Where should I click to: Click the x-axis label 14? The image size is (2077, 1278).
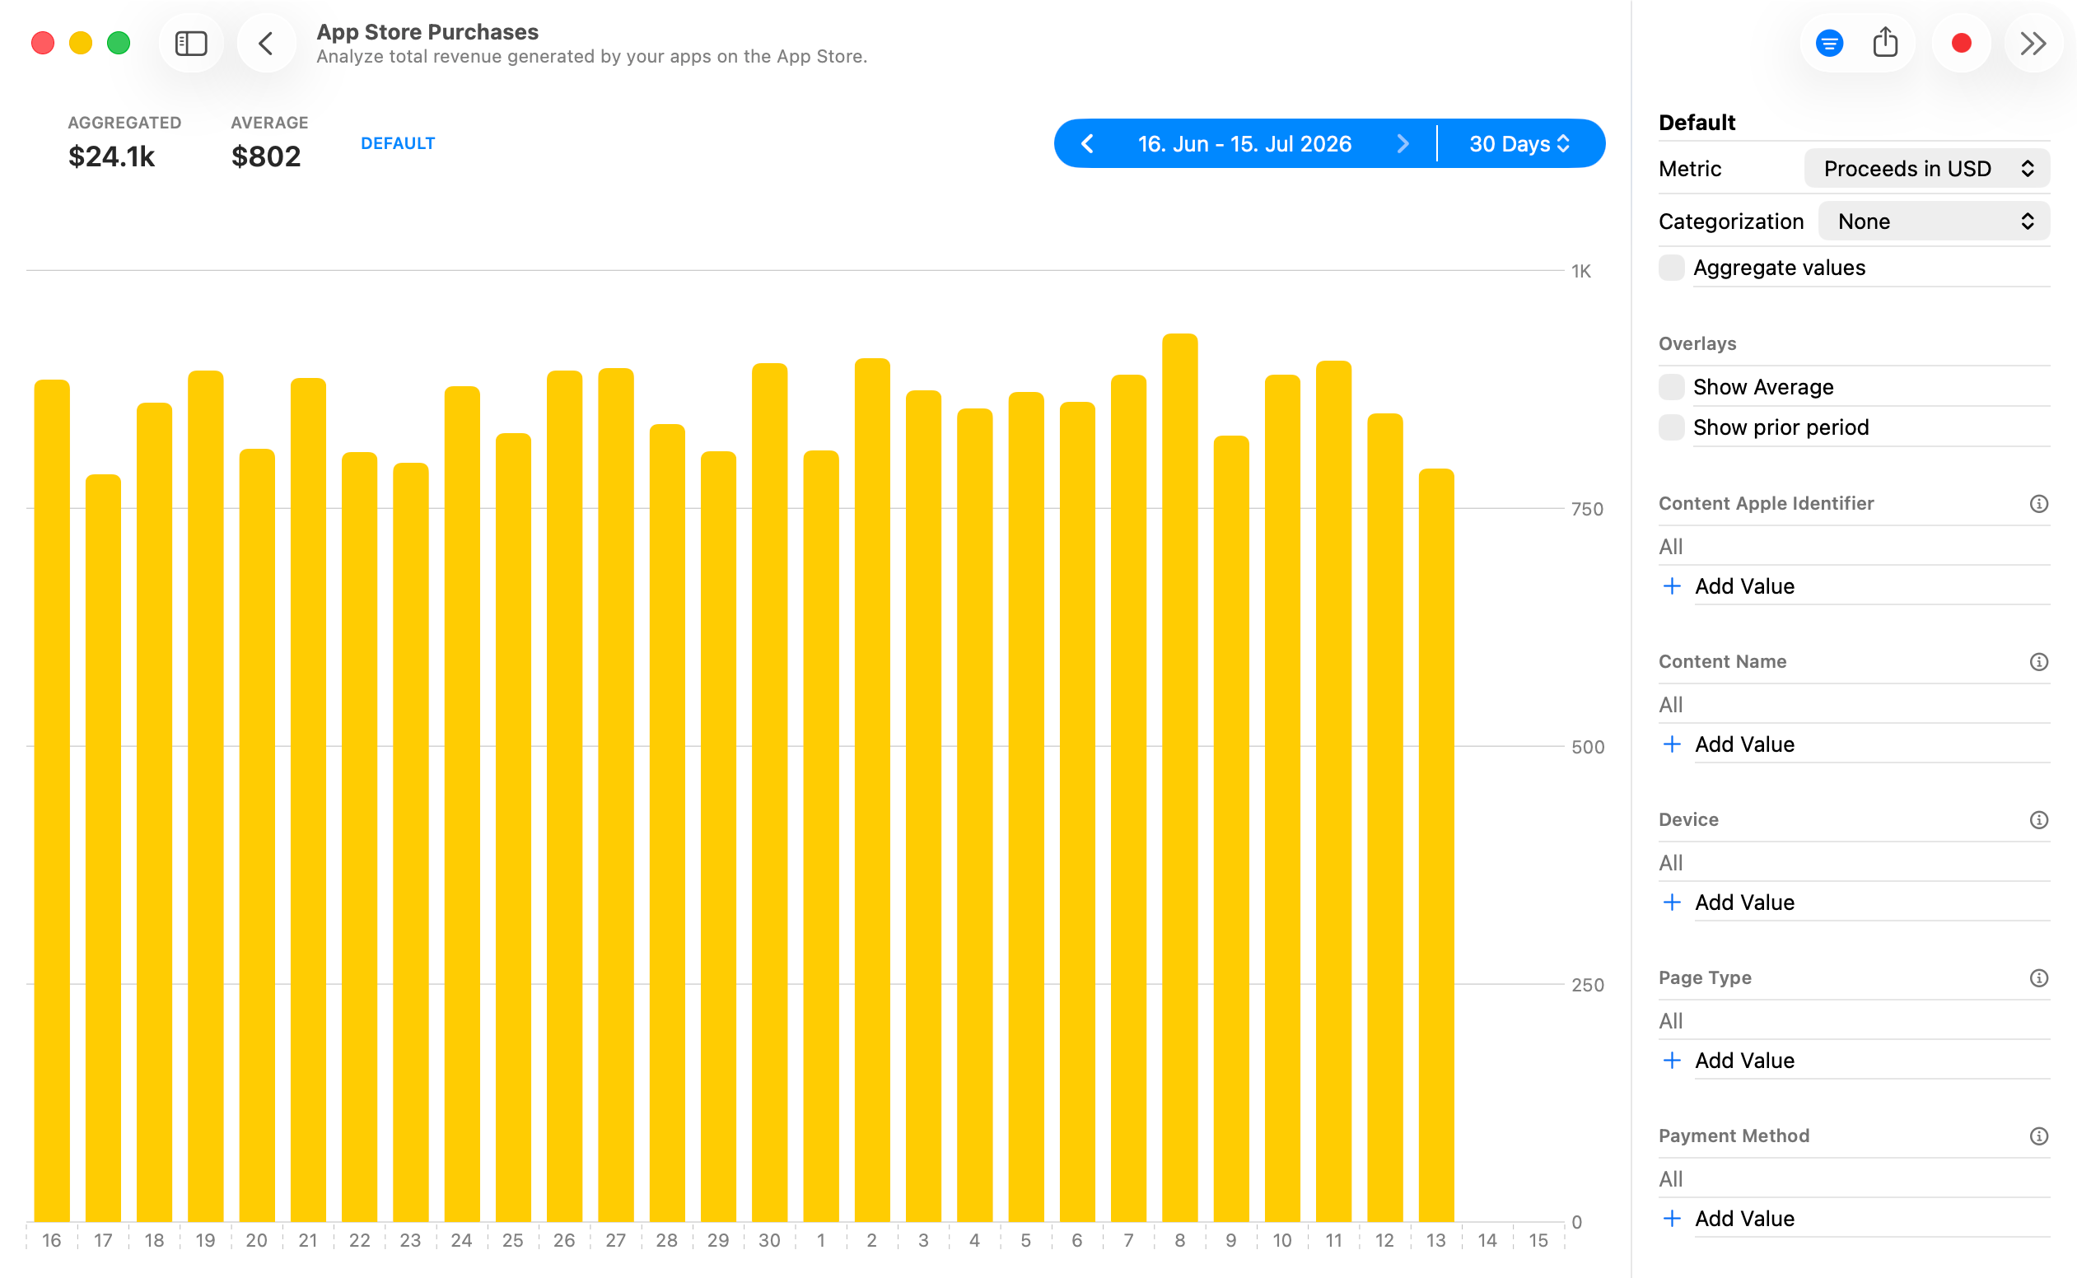tap(1487, 1240)
